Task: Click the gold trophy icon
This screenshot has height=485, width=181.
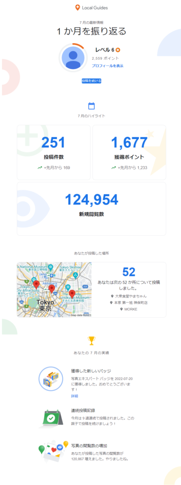Action: point(91,341)
